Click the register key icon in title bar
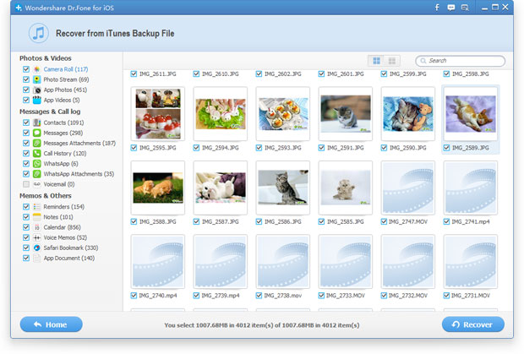The width and height of the screenshot is (524, 354). click(x=465, y=8)
